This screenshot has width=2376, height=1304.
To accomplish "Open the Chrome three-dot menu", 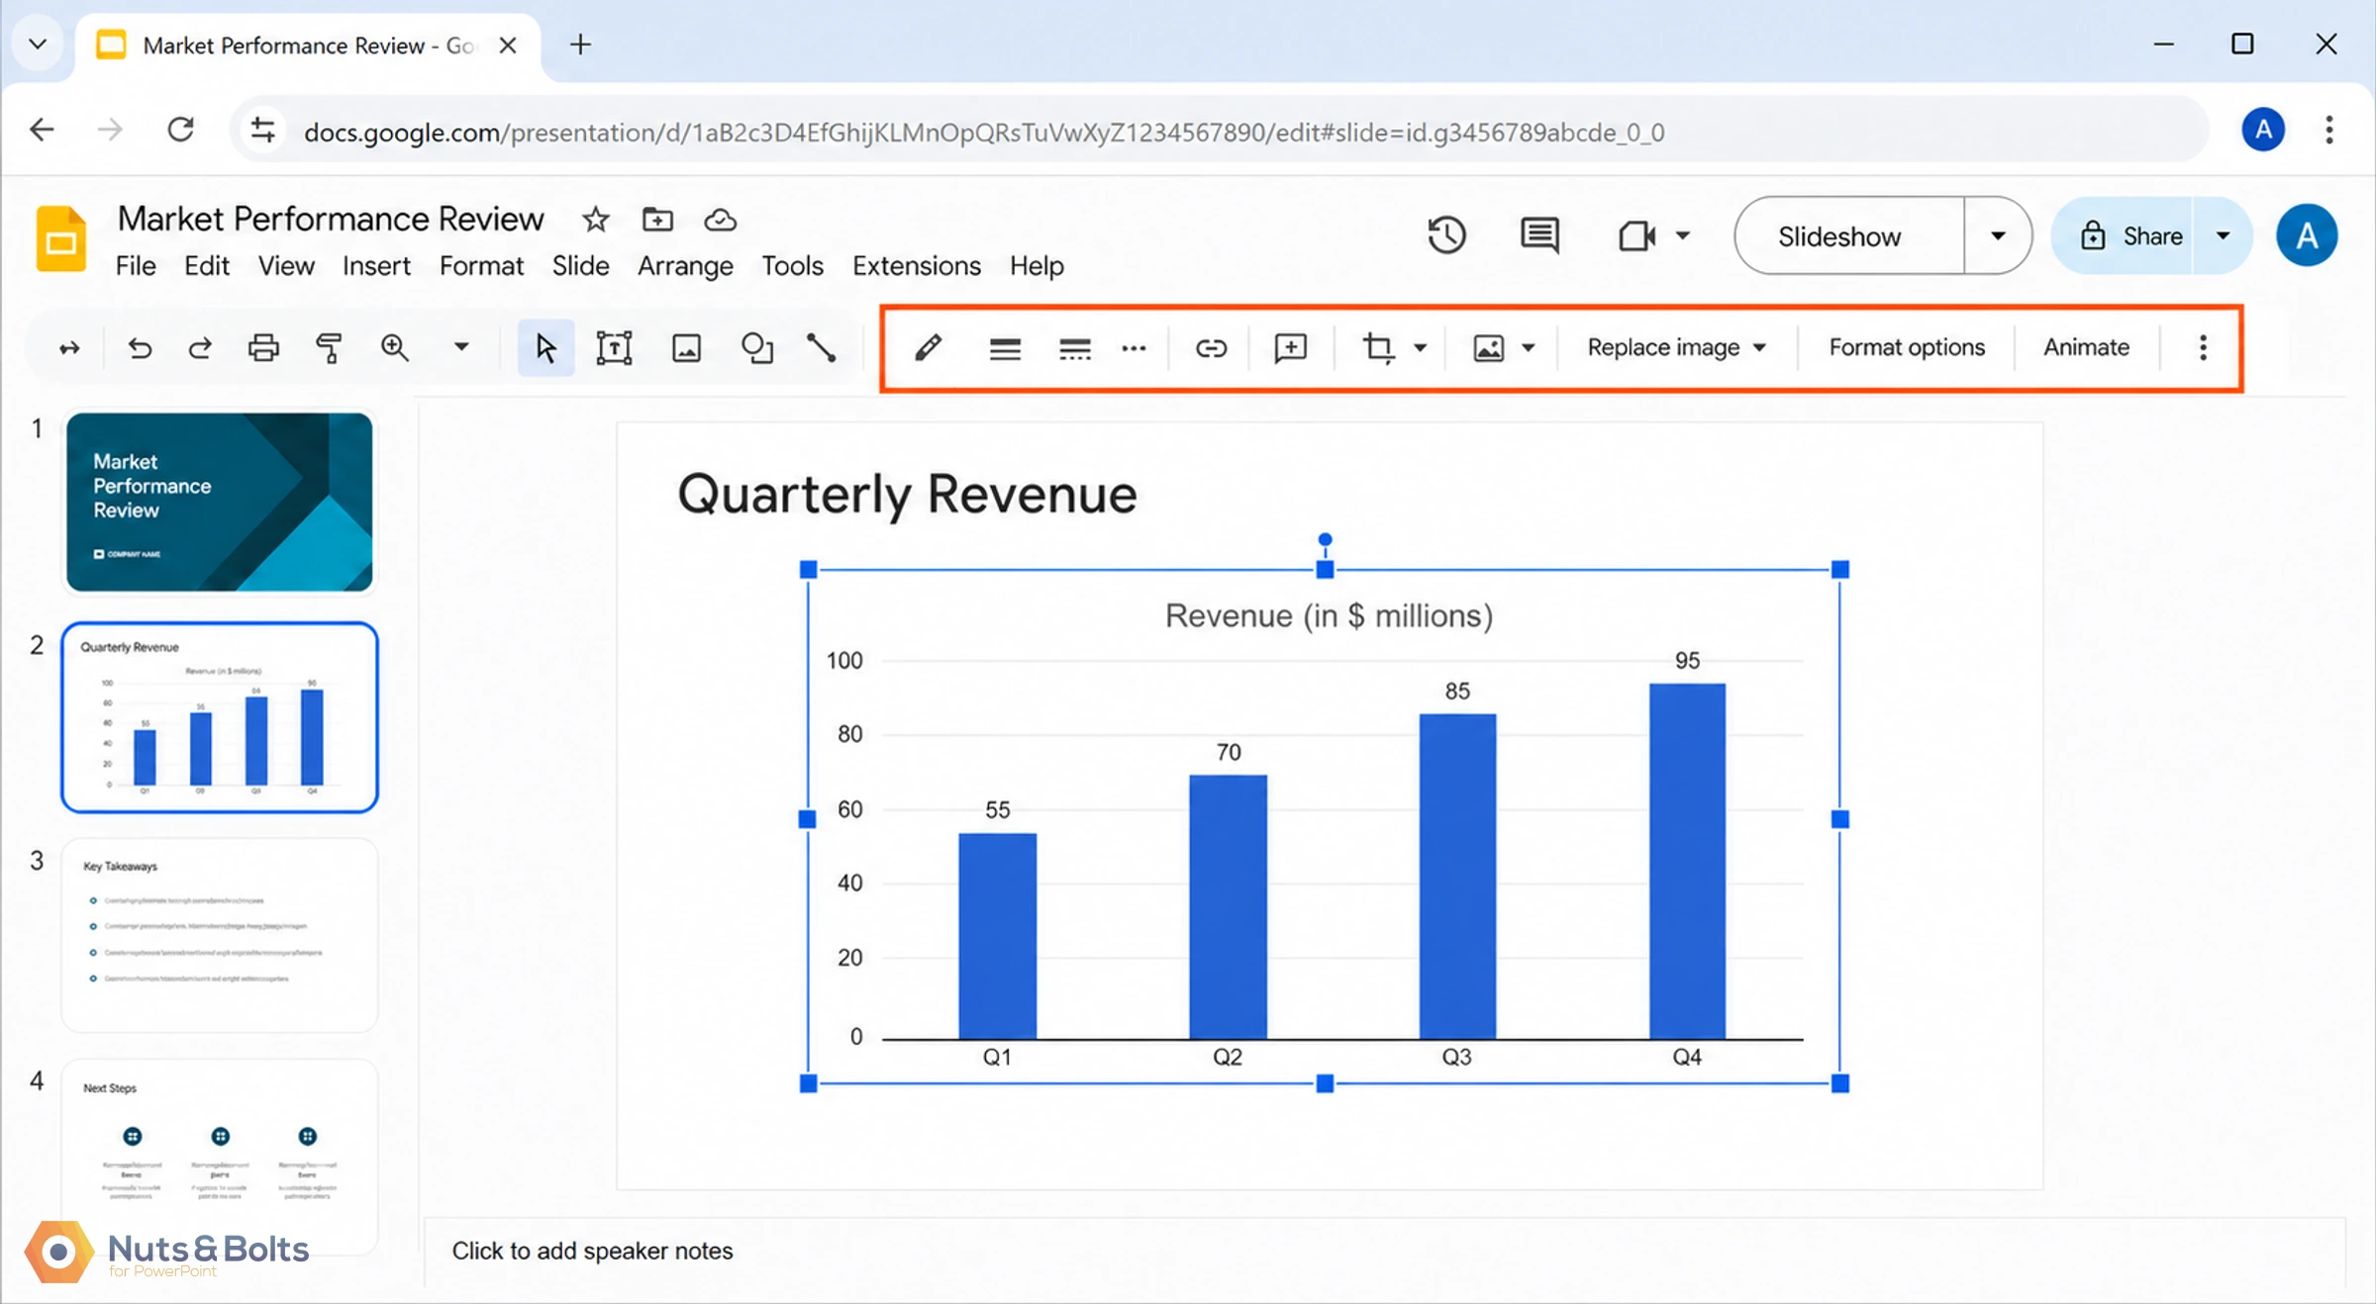I will point(2328,130).
